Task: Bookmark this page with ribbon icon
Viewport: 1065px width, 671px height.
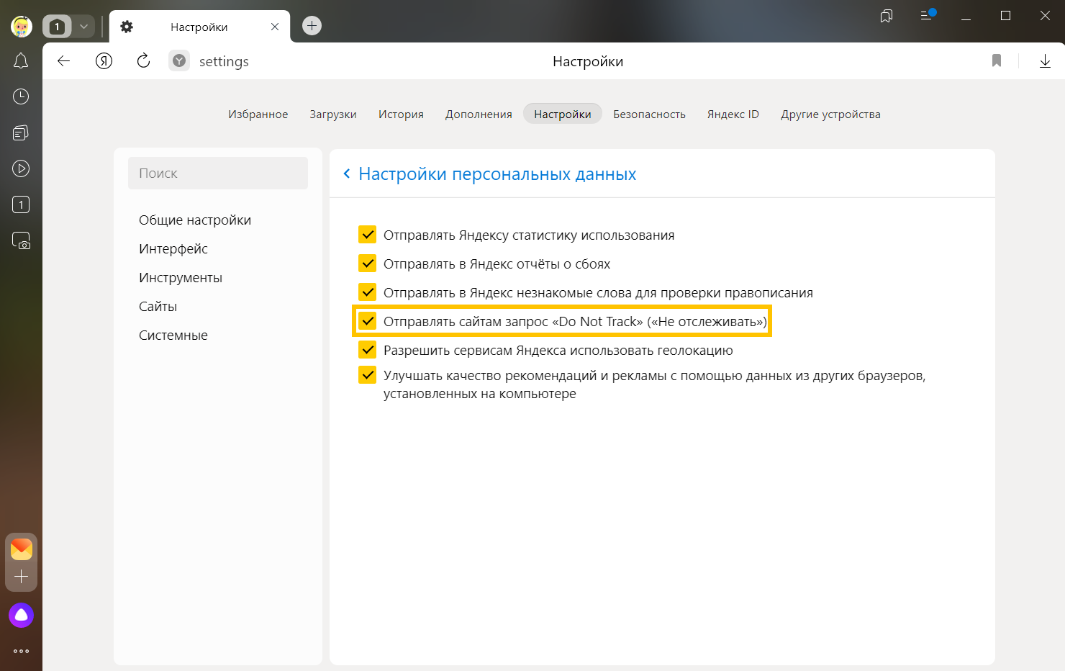Action: tap(997, 61)
